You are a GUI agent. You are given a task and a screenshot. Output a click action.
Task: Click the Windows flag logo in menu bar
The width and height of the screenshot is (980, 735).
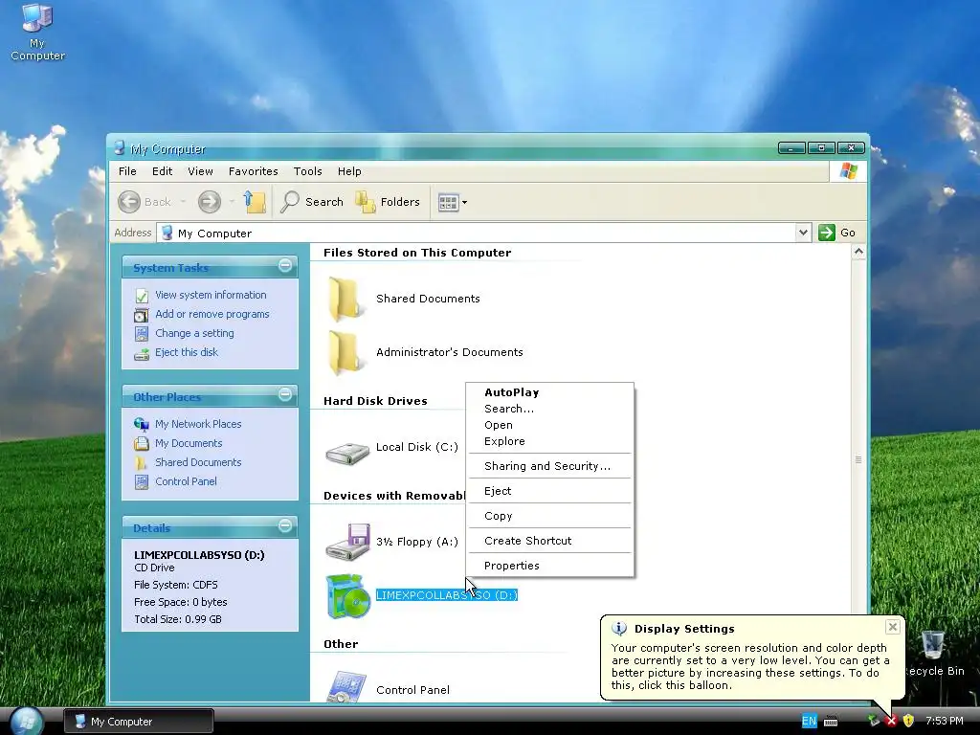(848, 170)
